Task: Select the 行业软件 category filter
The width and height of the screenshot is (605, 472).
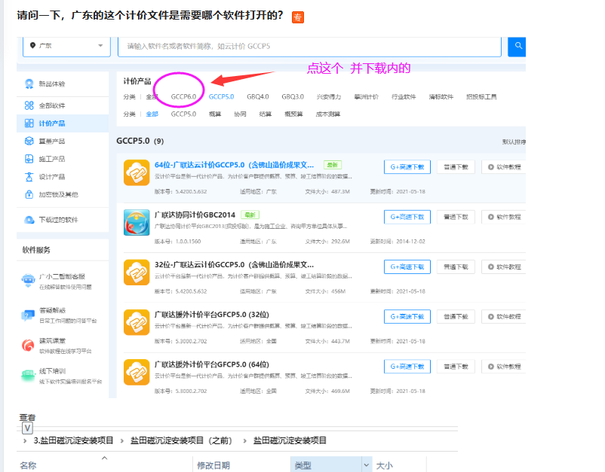Action: [404, 96]
